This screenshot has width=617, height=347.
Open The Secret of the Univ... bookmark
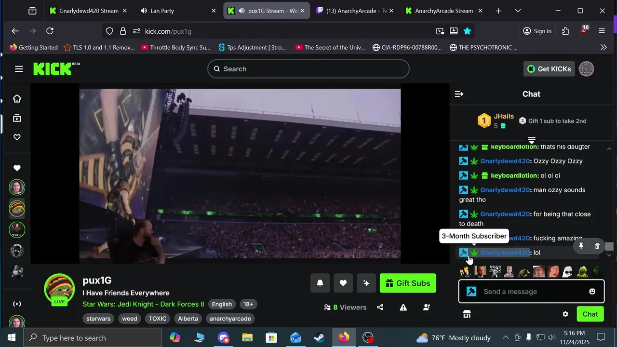(330, 47)
